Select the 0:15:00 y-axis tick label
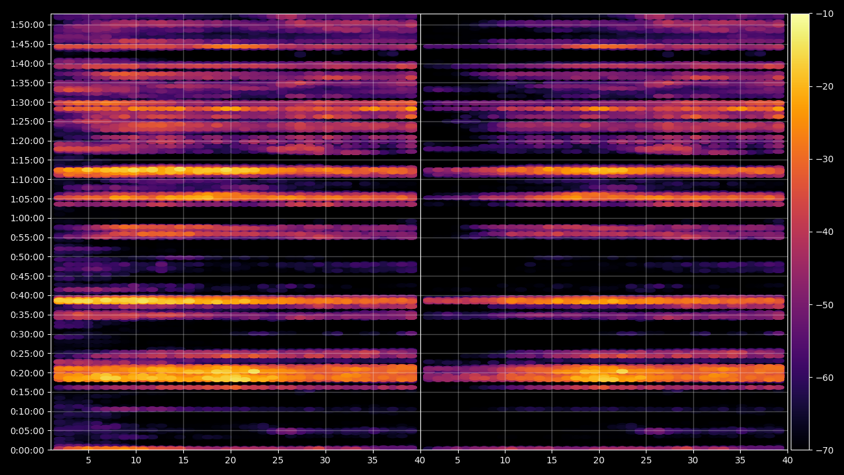Screen dimensions: 844x475 click(x=28, y=392)
